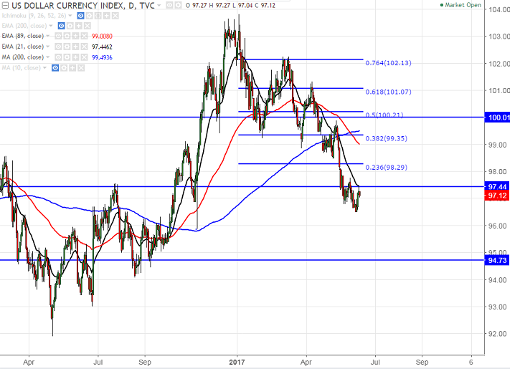Click the red 97.12 current price label
The height and width of the screenshot is (389, 520).
pyautogui.click(x=497, y=196)
